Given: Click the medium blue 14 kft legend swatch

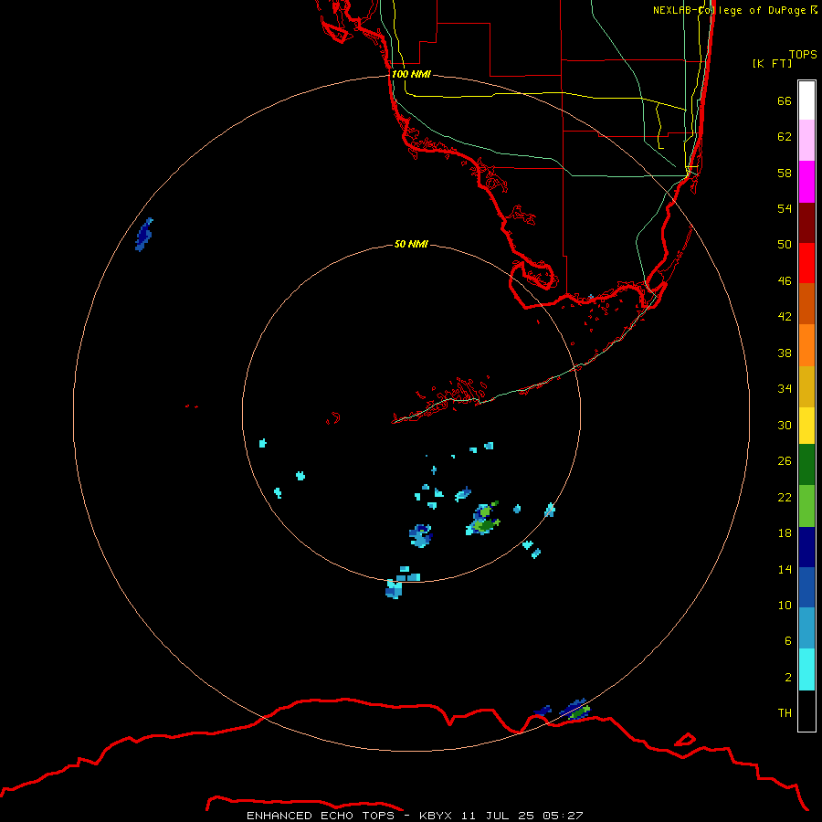Looking at the screenshot, I should (806, 587).
